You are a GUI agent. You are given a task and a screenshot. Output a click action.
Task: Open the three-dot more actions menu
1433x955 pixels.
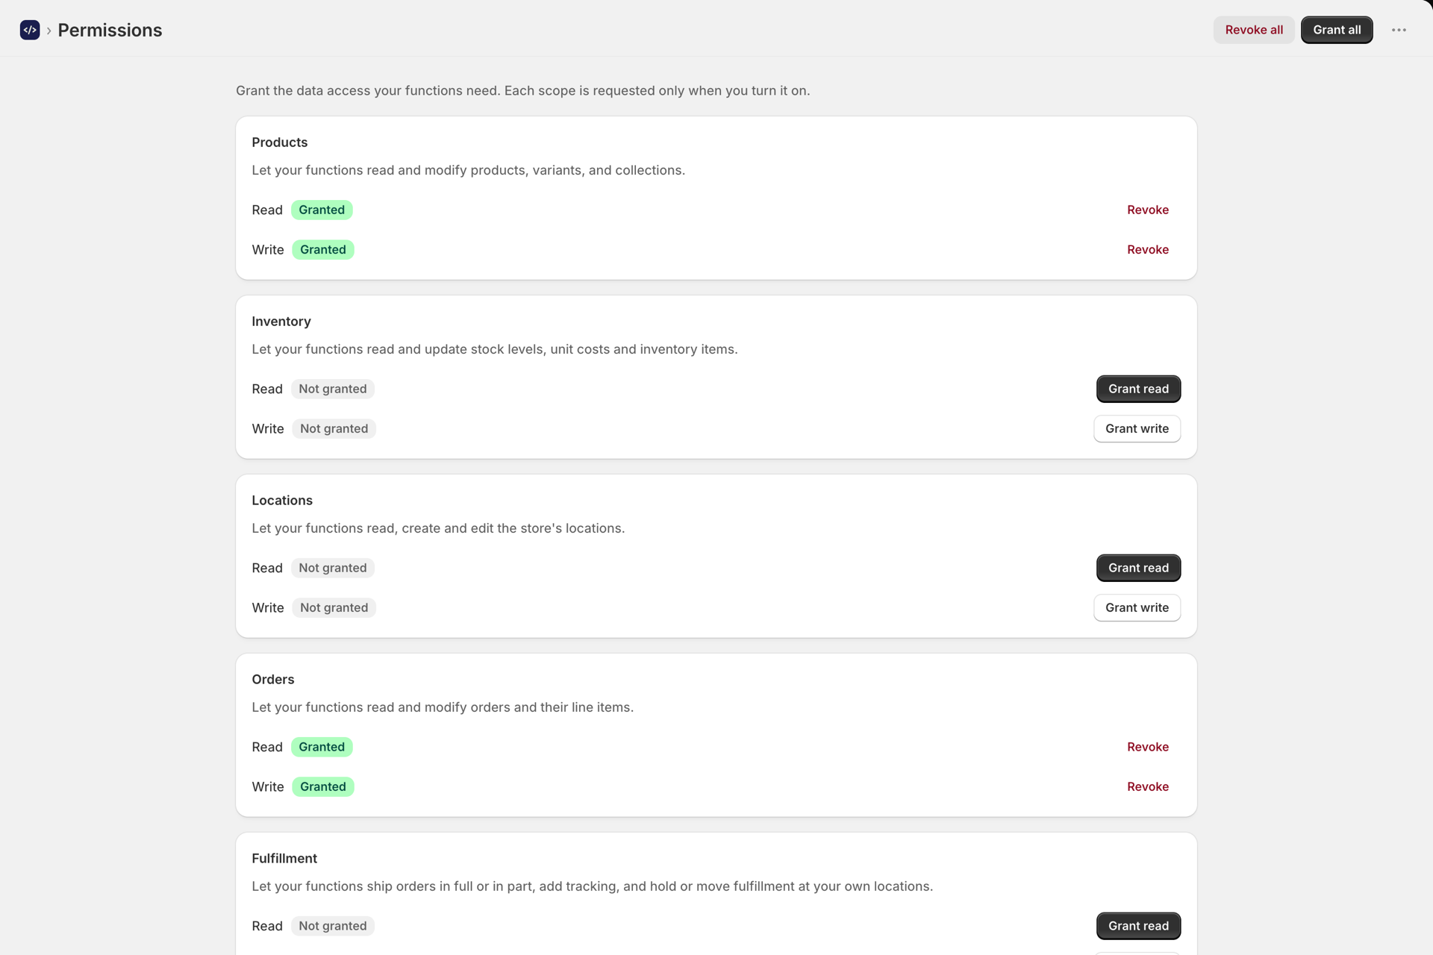click(x=1399, y=30)
